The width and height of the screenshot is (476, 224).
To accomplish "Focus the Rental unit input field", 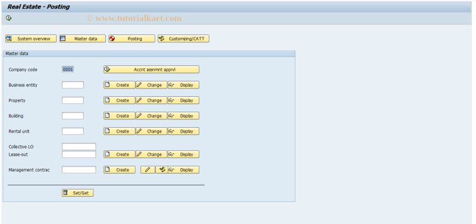I will pos(73,131).
